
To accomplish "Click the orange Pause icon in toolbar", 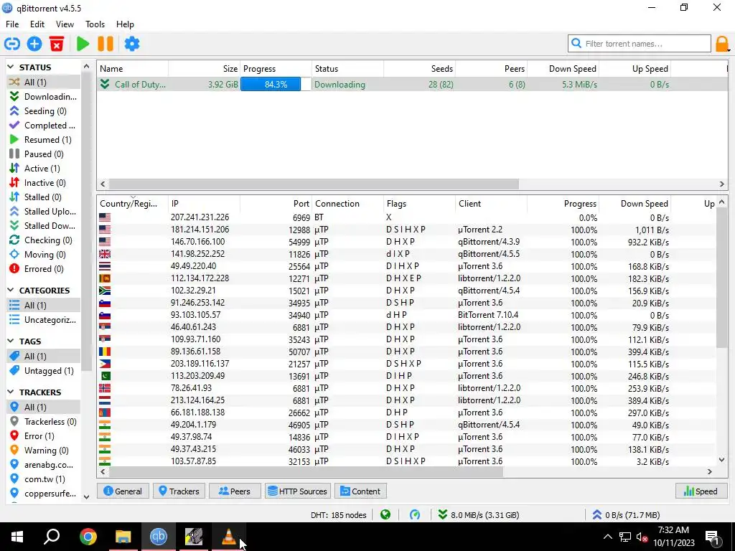I will tap(106, 44).
